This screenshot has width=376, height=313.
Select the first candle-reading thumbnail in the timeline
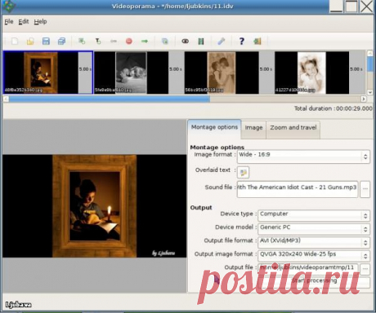(x=41, y=73)
